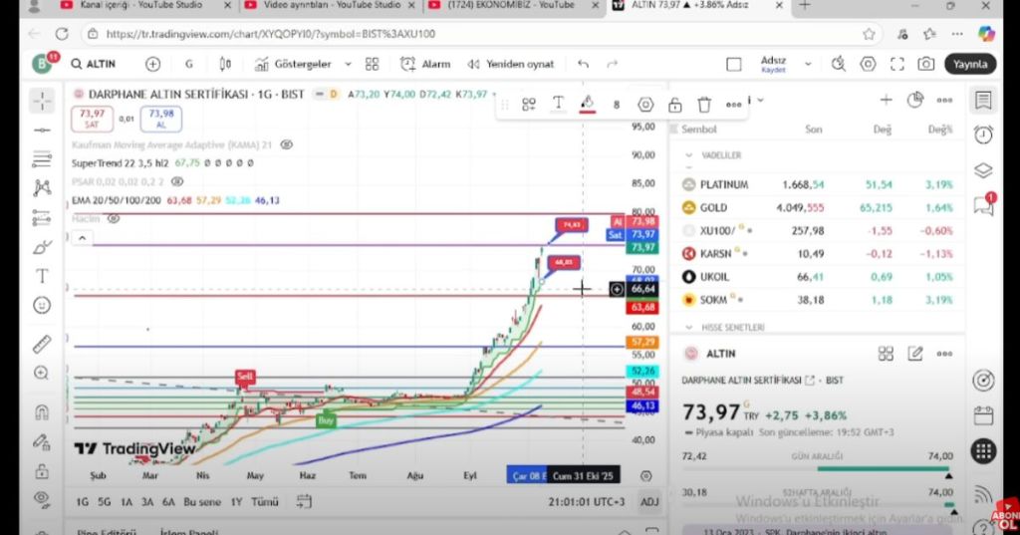Expand the favorite indicators dropdown arrow
Screen dimensions: 1020x535
pos(348,64)
